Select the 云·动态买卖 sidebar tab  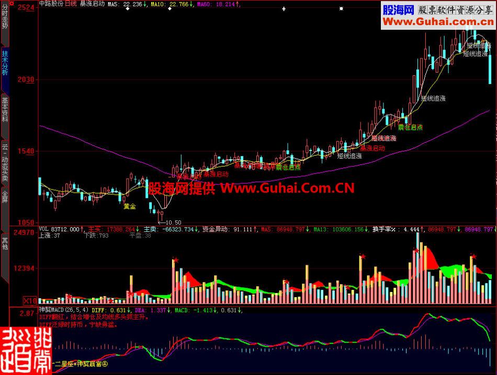[x=5, y=162]
